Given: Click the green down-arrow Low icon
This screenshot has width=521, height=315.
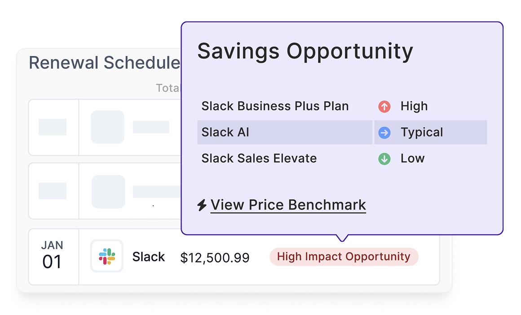Looking at the screenshot, I should tap(384, 158).
